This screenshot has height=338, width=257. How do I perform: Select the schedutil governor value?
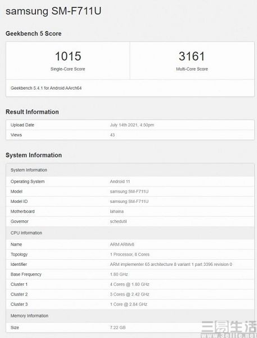(118, 221)
